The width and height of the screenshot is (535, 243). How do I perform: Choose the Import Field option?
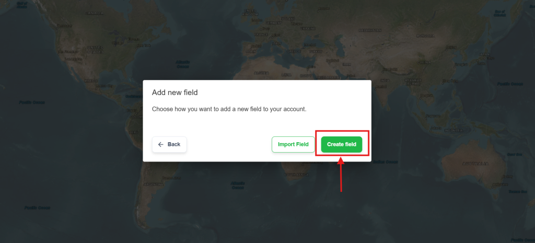293,144
